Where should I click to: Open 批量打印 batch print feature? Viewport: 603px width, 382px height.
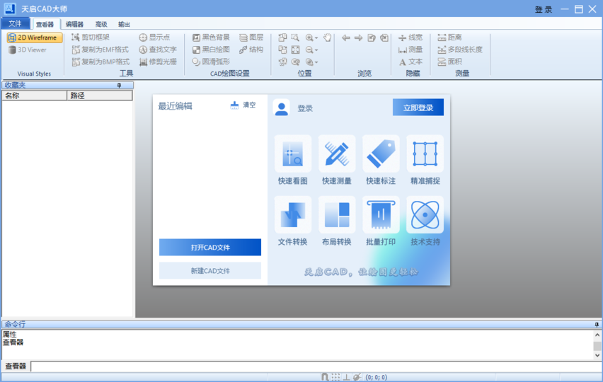pyautogui.click(x=381, y=221)
